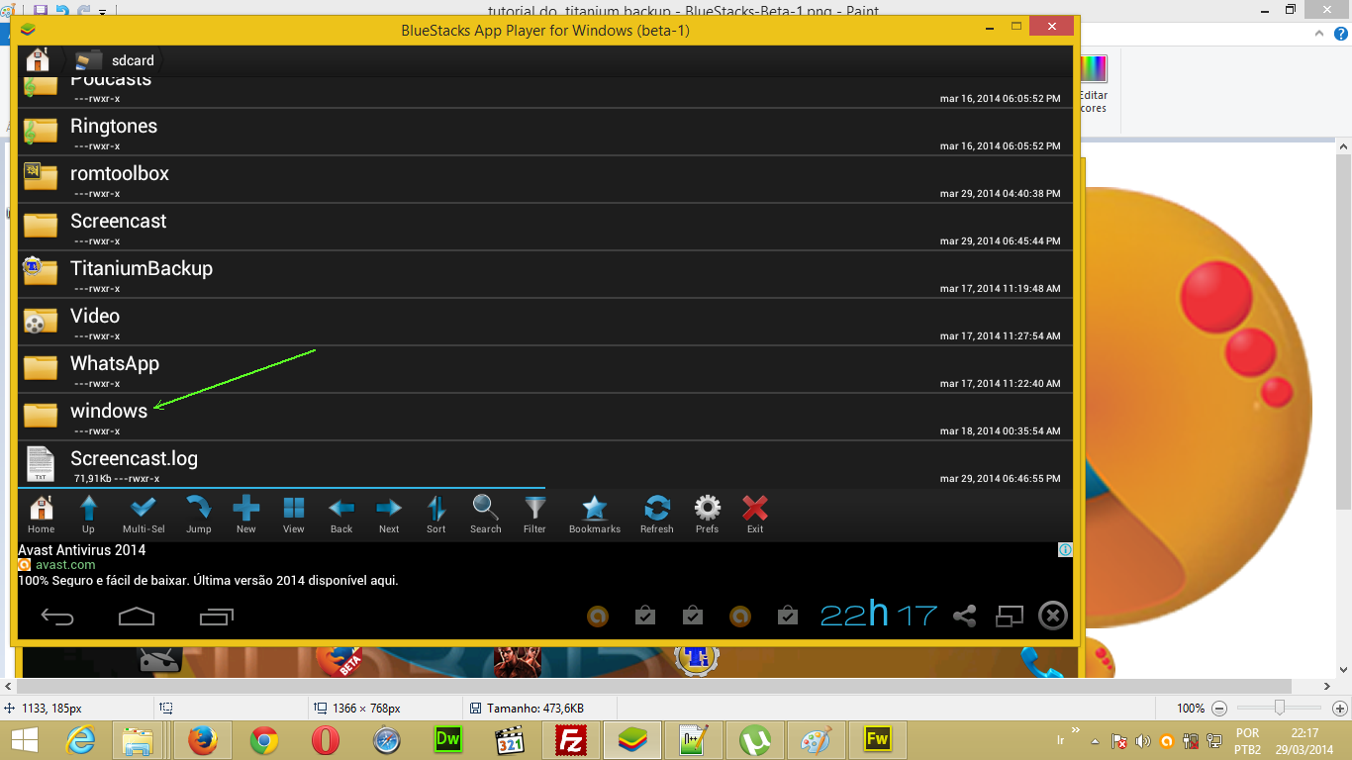The image size is (1352, 760).
Task: Click Undo arrow in Paint title bar
Action: click(61, 11)
